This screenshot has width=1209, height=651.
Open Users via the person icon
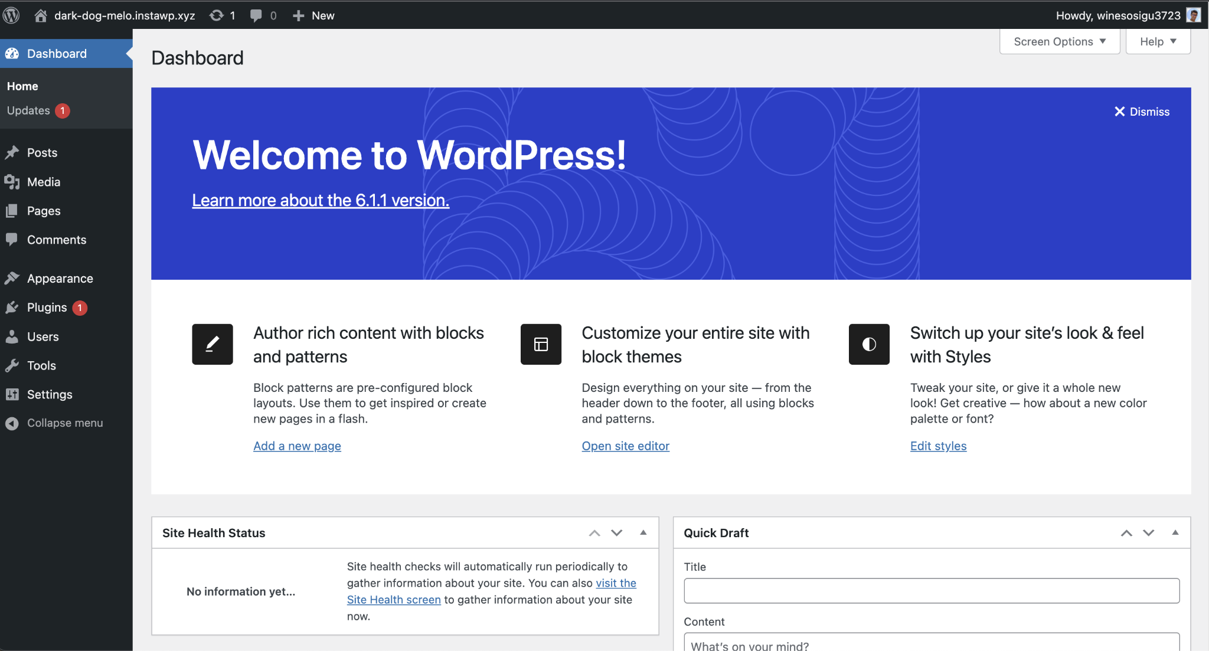tap(12, 336)
